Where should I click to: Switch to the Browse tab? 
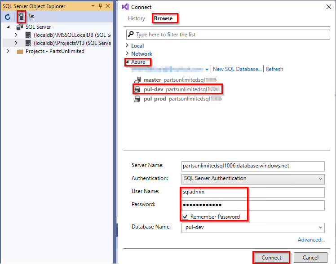(164, 18)
